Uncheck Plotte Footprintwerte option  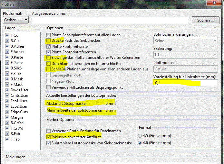[x=49, y=46]
